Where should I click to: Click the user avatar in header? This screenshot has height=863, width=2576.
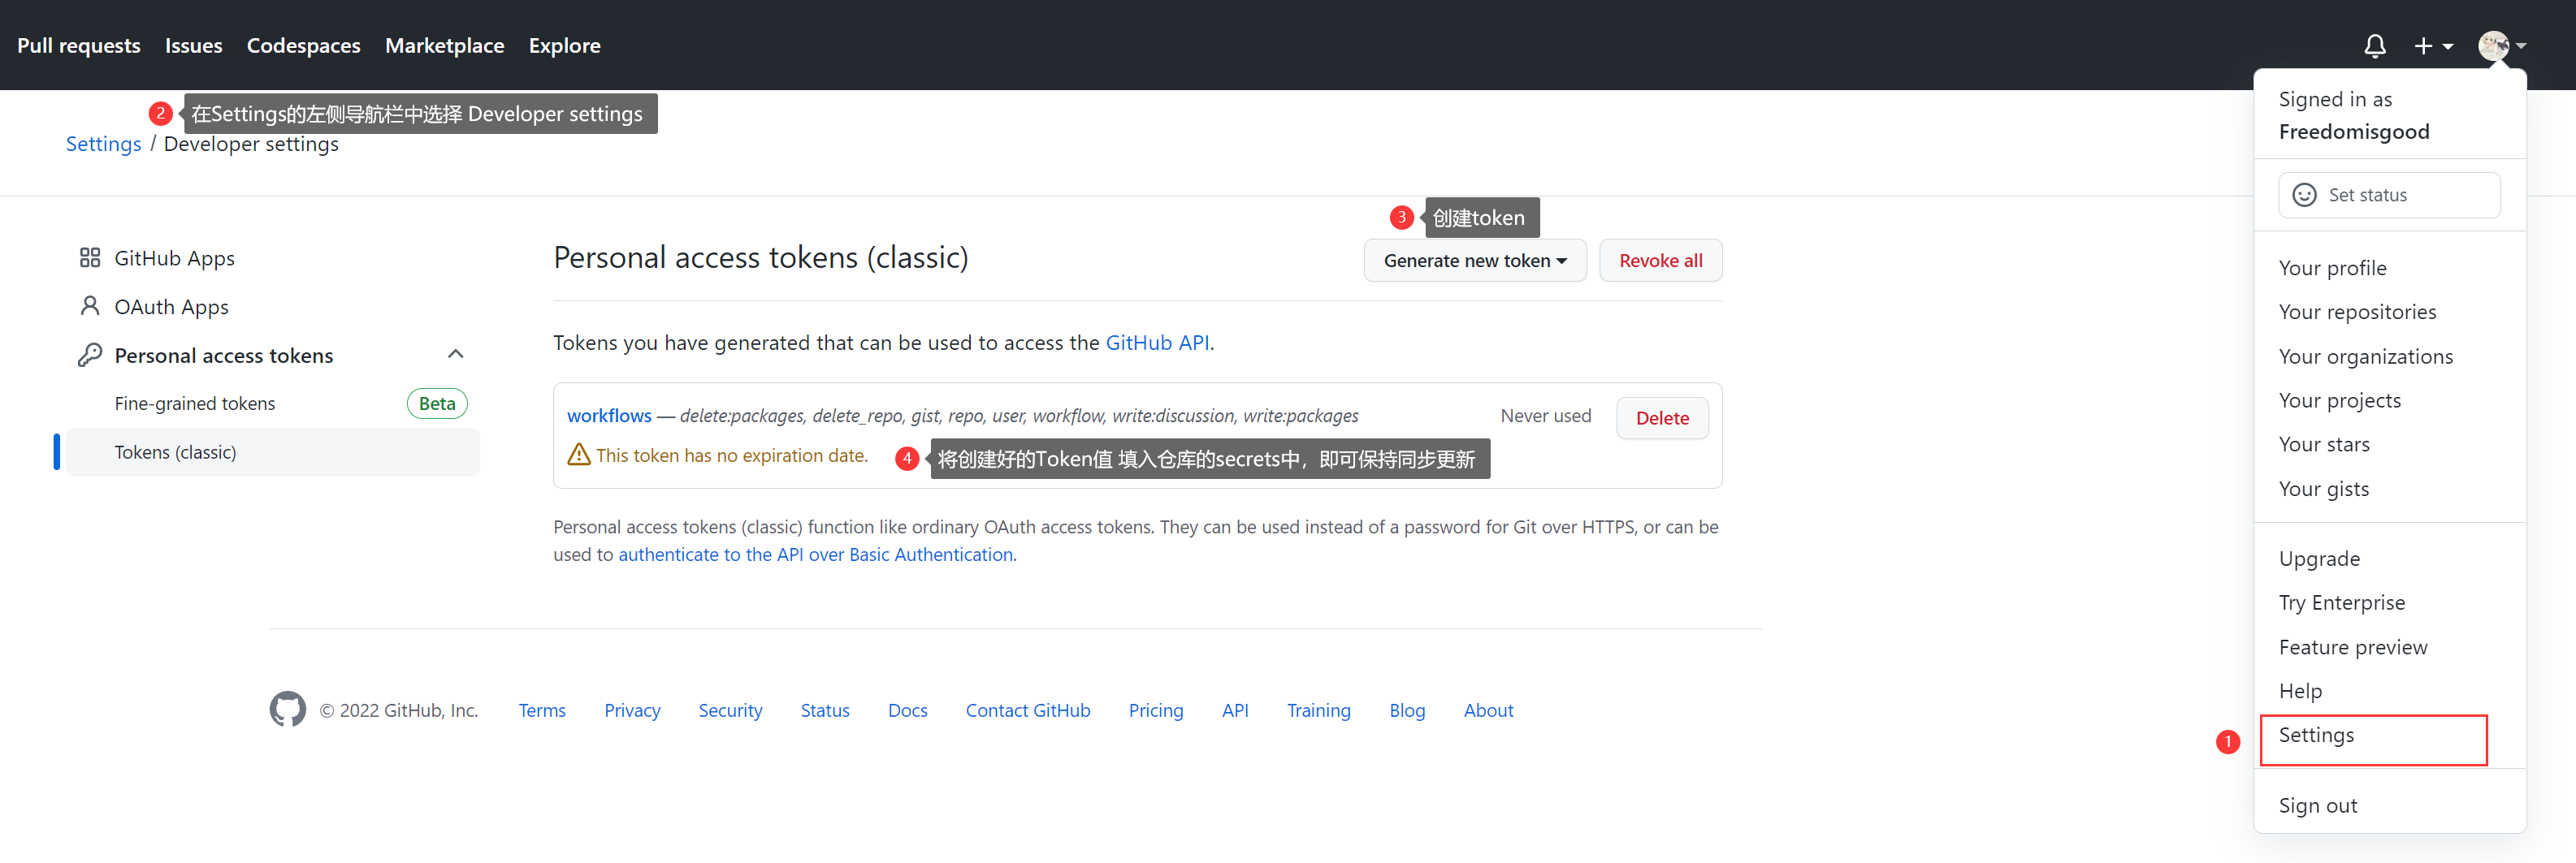2493,46
